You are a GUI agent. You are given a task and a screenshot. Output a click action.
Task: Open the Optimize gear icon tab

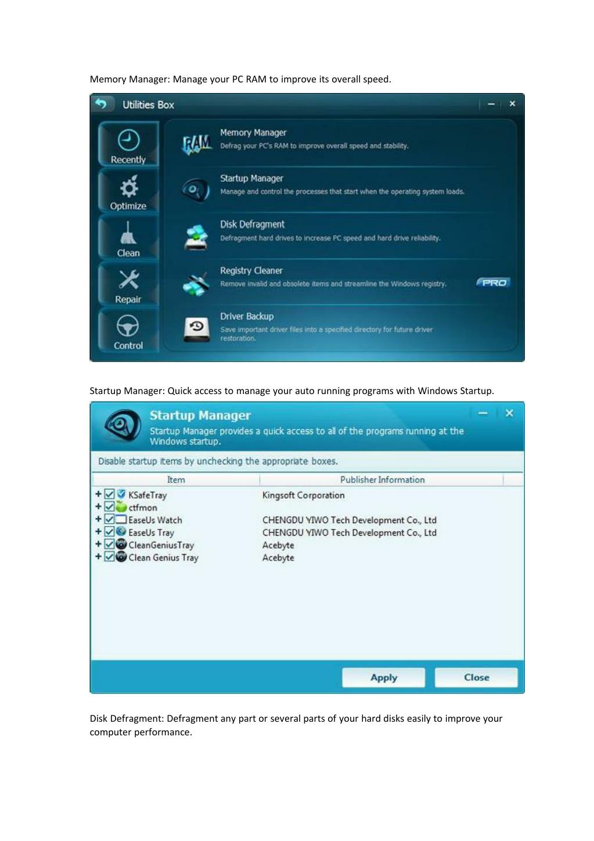pos(128,191)
